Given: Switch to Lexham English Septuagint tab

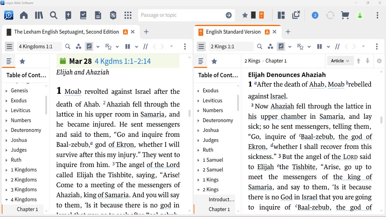Looking at the screenshot, I should [x=66, y=32].
